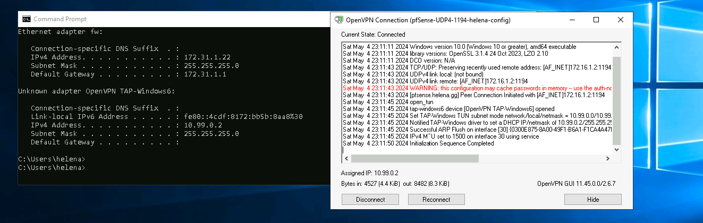The height and width of the screenshot is (223, 703).
Task: Click the log's scroll up arrow
Action: coord(616,47)
